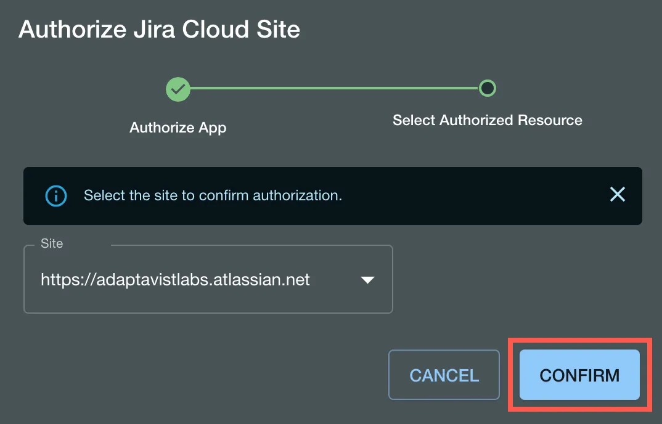Image resolution: width=662 pixels, height=424 pixels.
Task: Dismiss the info banner with the X
Action: coord(617,194)
